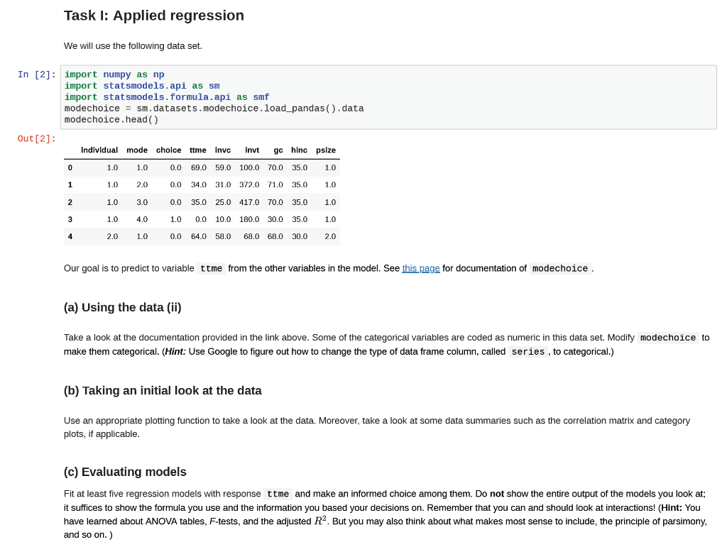
Task: Select the '(b) Taking an initial look' heading
Action: click(x=163, y=390)
